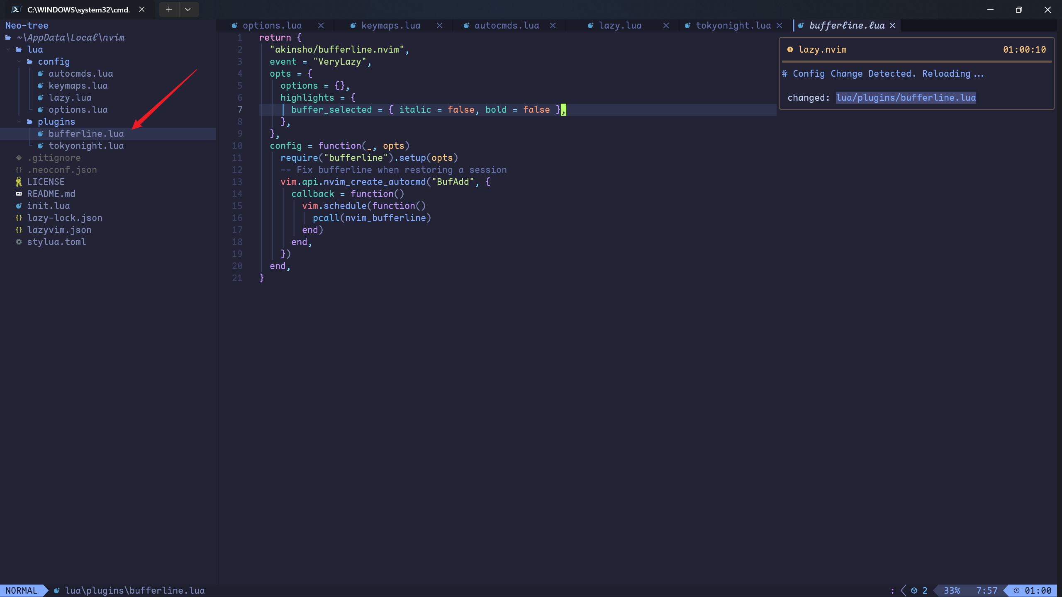The height and width of the screenshot is (597, 1062).
Task: Switch to the autocmds.lua tab
Action: click(507, 26)
